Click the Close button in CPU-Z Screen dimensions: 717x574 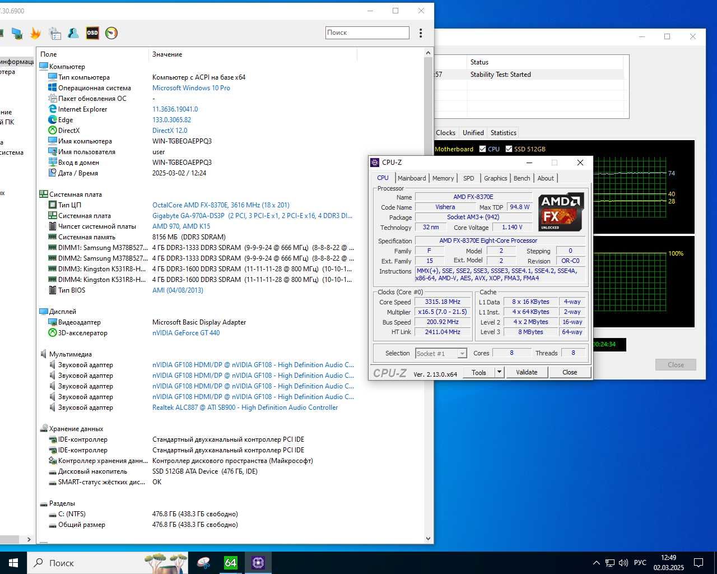(570, 372)
